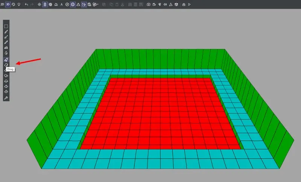Toggle the highlighted circular grid icon
Screen dimensions: 301x182
73,5
